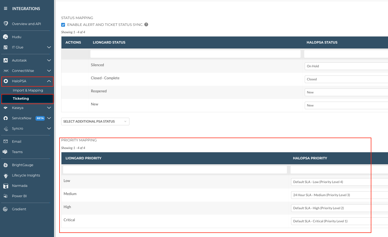Expand the Kaseya submenu chevron
The image size is (388, 237).
coord(49,108)
